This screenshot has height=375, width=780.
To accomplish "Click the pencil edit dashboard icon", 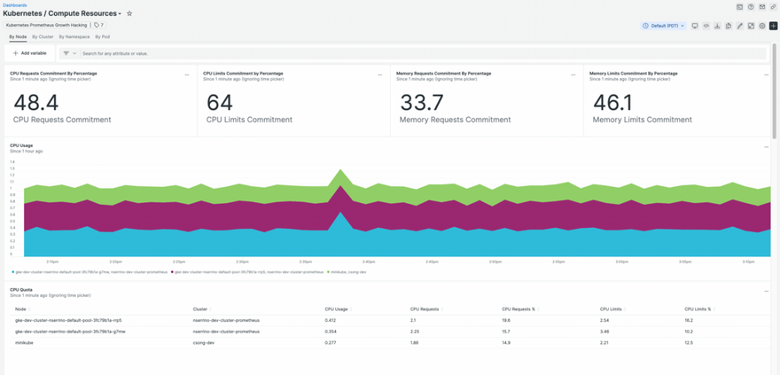I will tap(739, 27).
